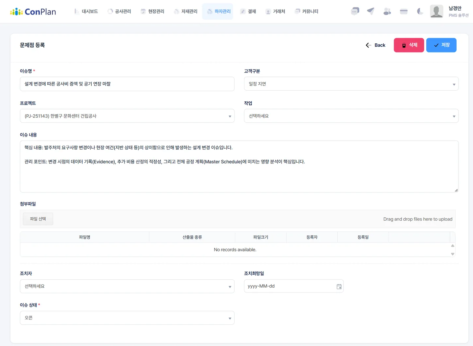This screenshot has height=346, width=473.
Task: Click the 등록일 column header
Action: (363, 237)
